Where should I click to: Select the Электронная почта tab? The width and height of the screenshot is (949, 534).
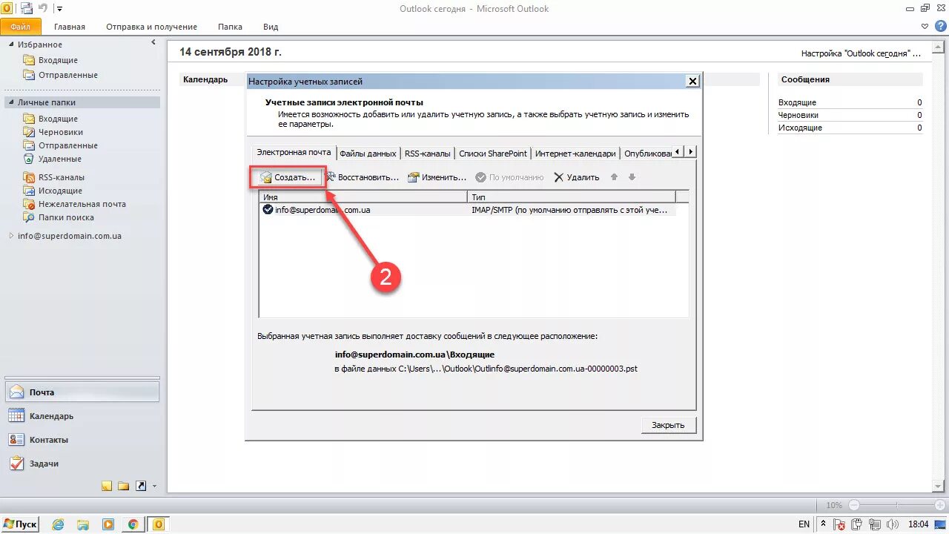294,152
